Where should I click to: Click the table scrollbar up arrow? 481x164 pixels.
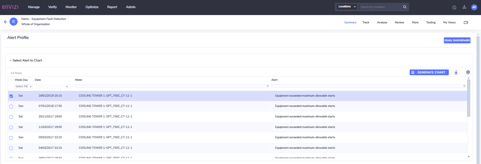pos(469,78)
